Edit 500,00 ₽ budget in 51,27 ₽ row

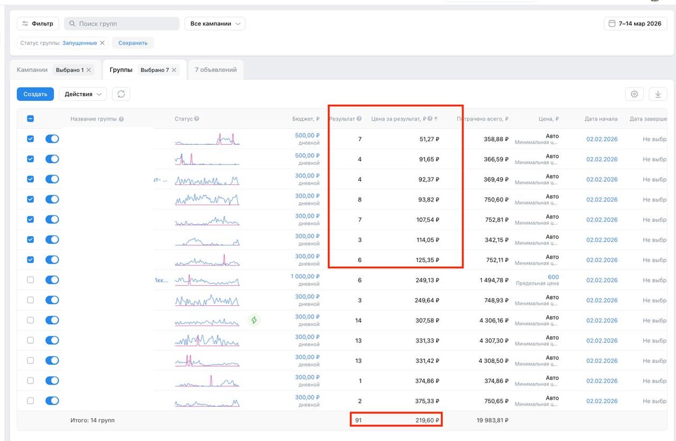point(307,135)
